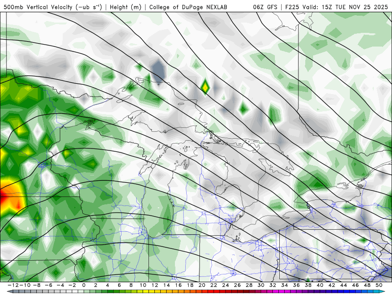
Task: Click the "18" color scale label
Action: pos(190,285)
